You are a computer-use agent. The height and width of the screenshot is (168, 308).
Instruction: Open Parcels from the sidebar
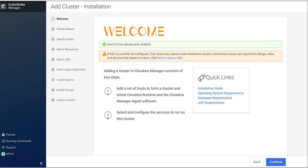tap(8, 134)
